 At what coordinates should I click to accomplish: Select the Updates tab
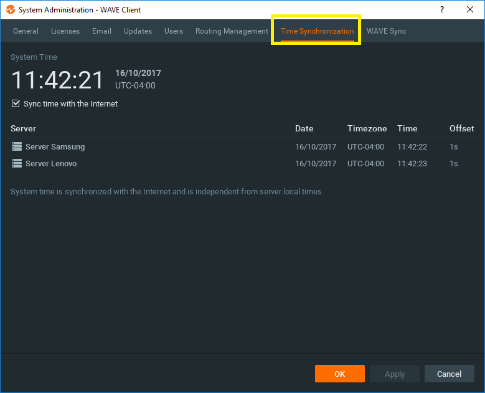pyautogui.click(x=138, y=31)
